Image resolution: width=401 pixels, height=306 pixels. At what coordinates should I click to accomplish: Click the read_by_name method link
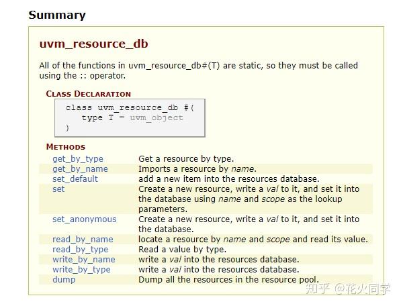(83, 240)
